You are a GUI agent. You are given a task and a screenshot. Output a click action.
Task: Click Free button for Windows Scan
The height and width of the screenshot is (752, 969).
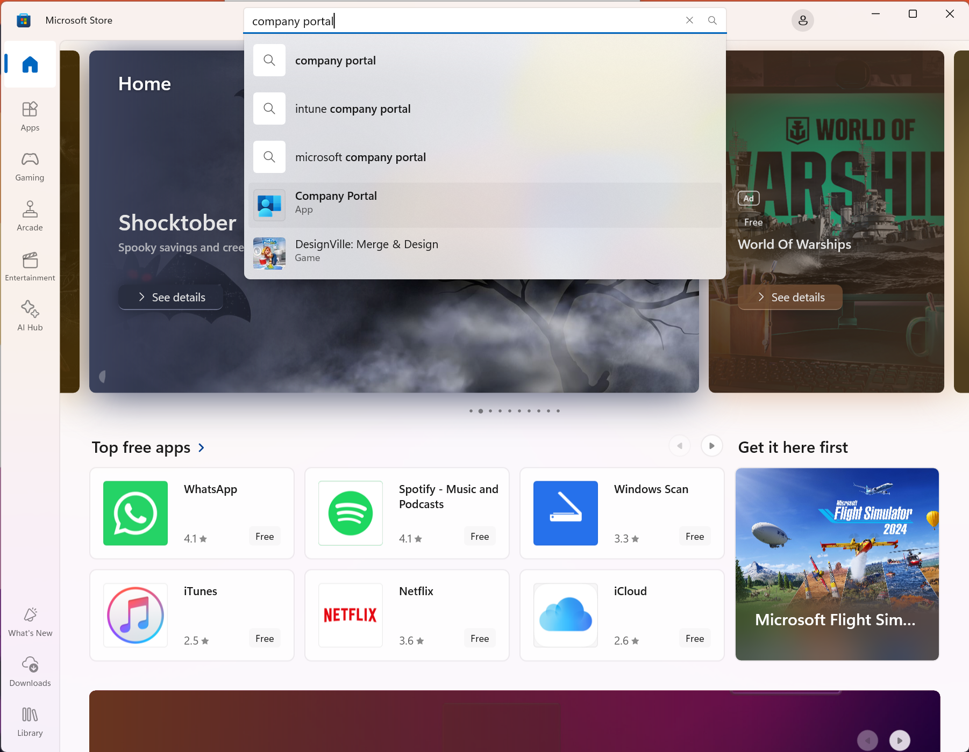(x=695, y=536)
